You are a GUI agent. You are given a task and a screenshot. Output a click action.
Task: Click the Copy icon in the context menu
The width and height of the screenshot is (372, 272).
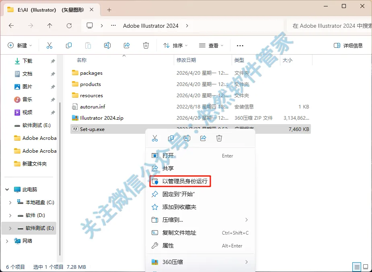[171, 138]
